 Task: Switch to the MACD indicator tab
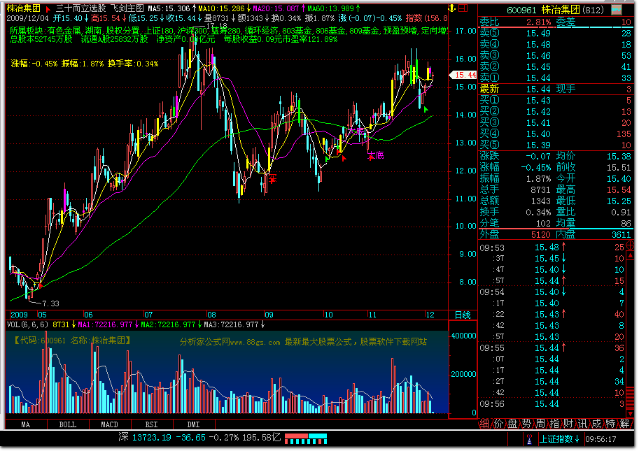(x=109, y=424)
